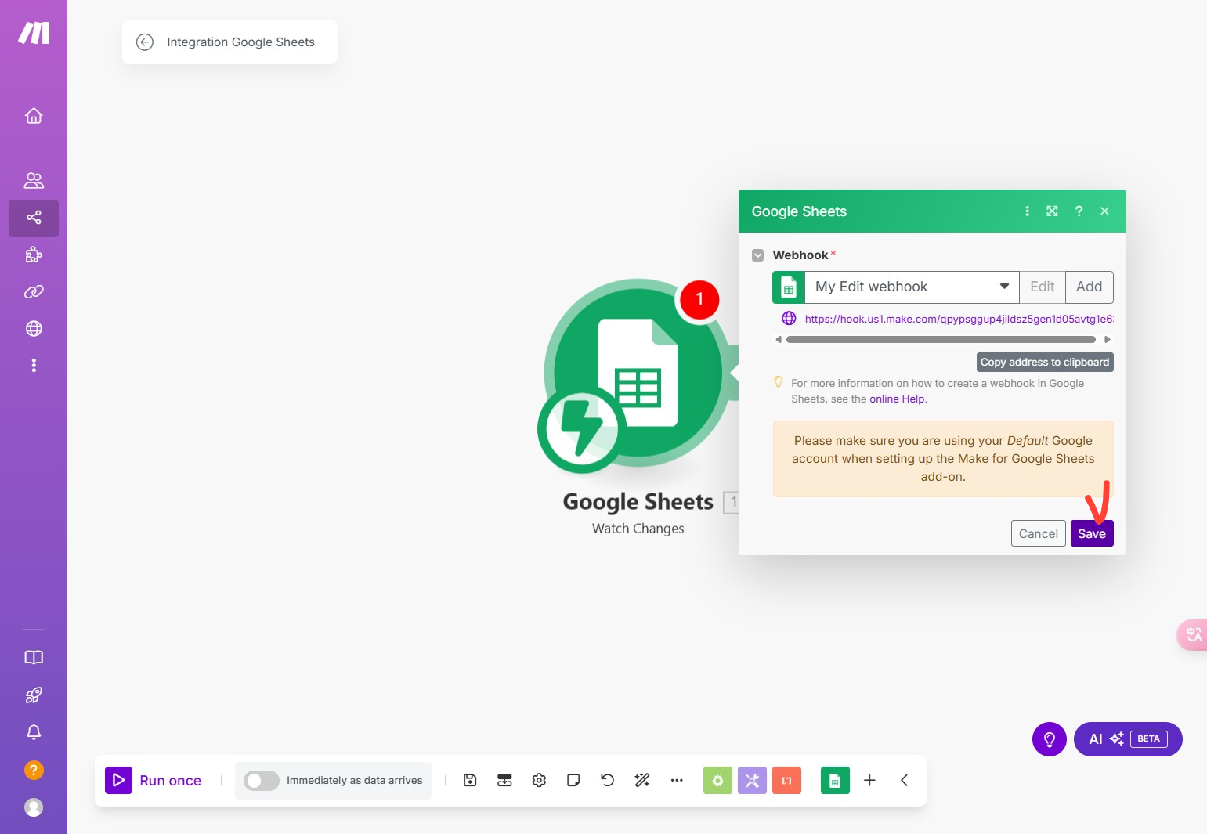
Task: Click Run once button
Action: 154,781
